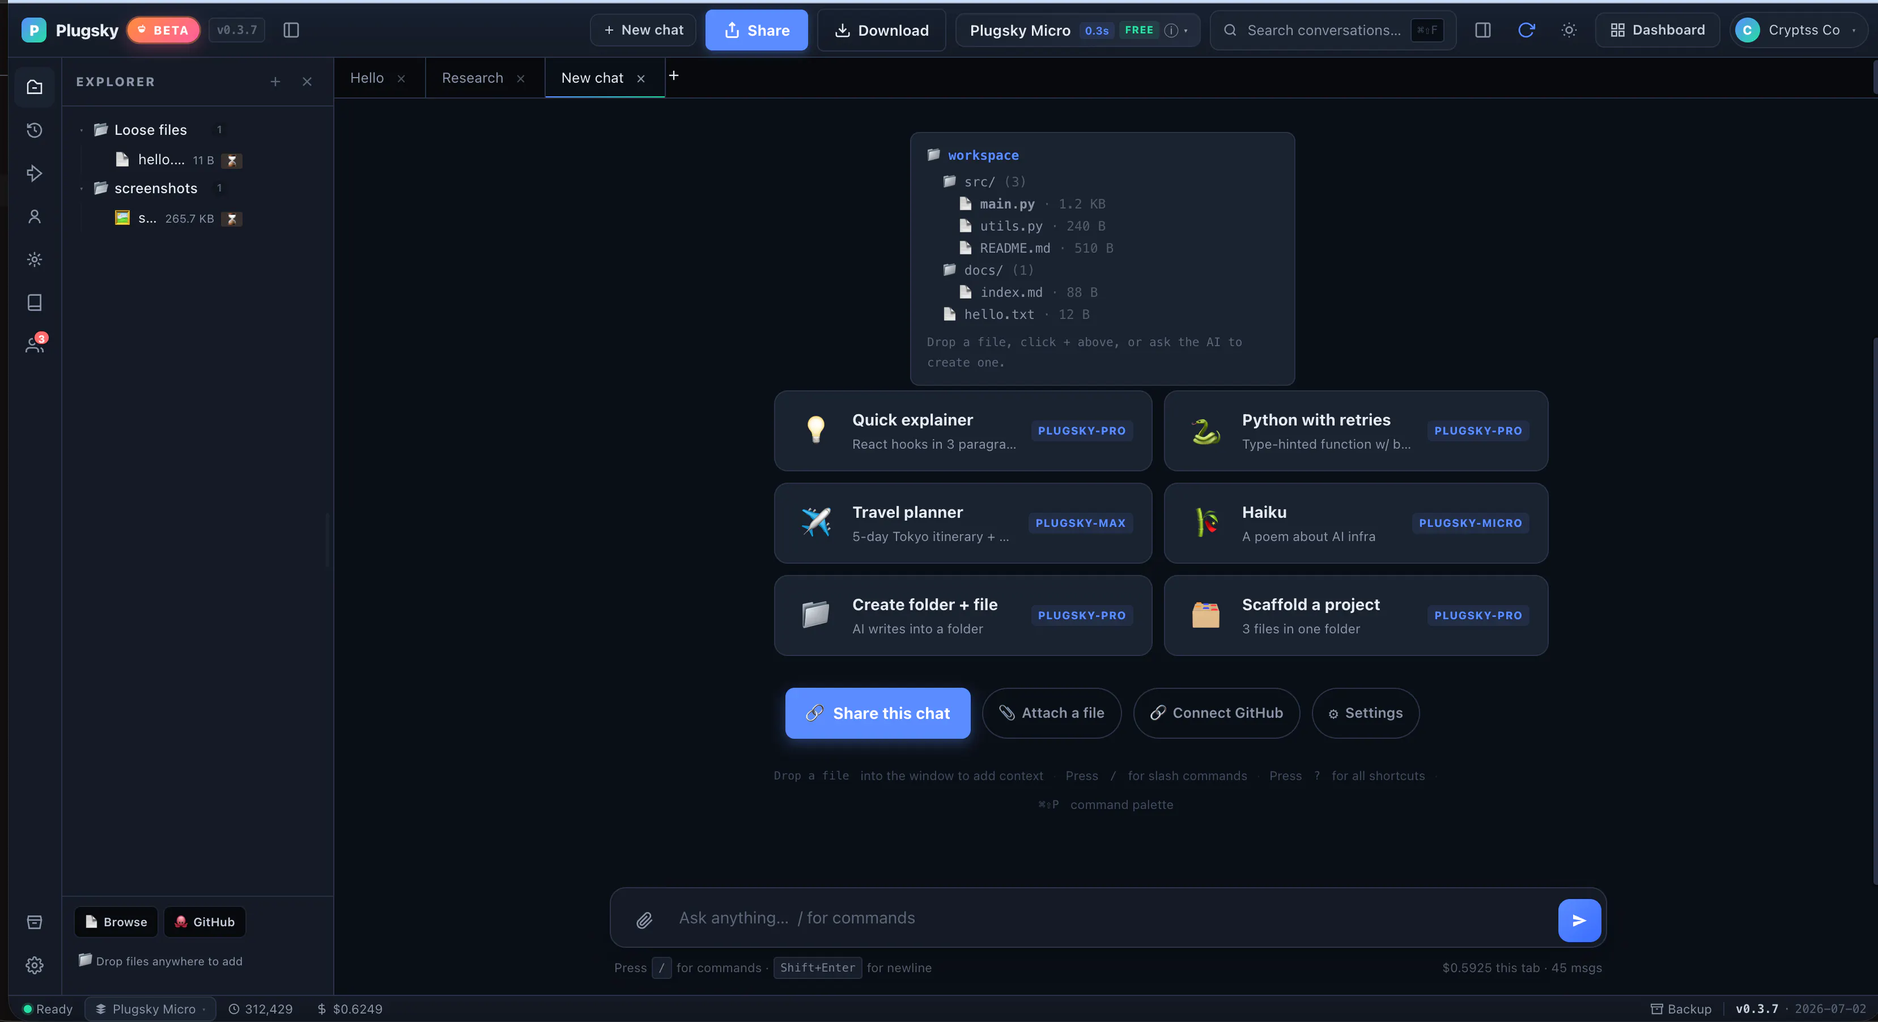Select the Create folder + file card

(x=963, y=615)
